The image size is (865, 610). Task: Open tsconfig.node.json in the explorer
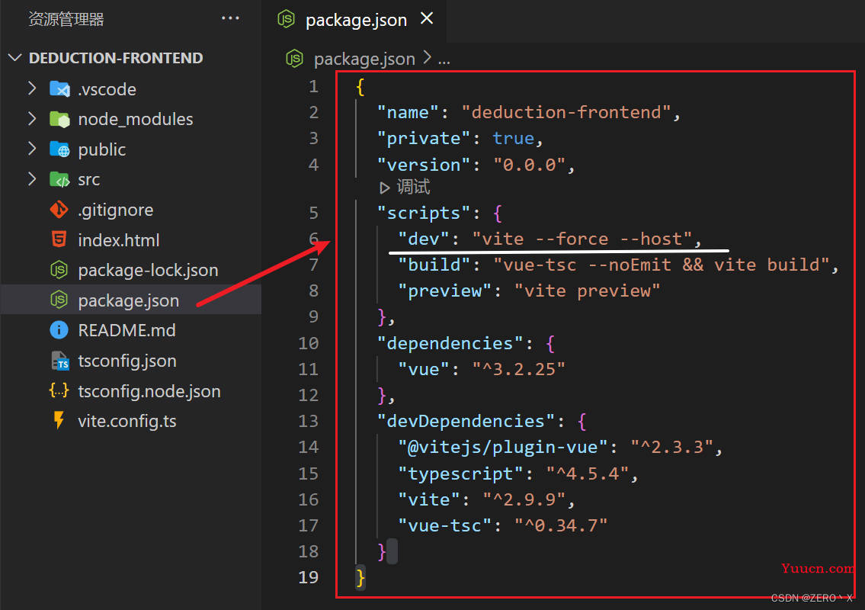149,391
